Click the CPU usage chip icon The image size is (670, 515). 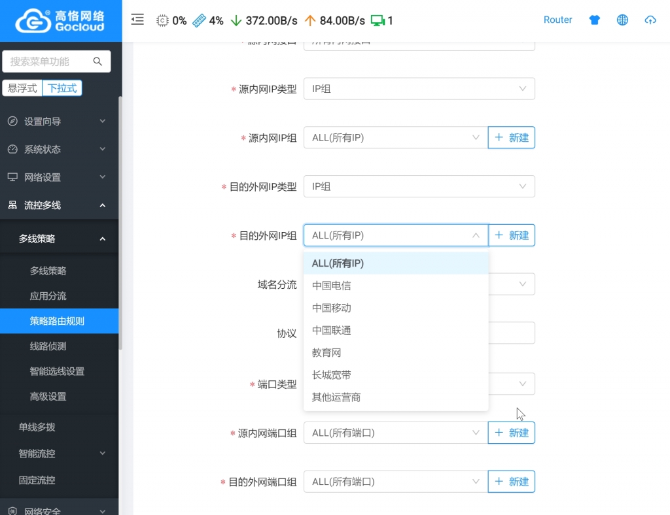(x=162, y=20)
